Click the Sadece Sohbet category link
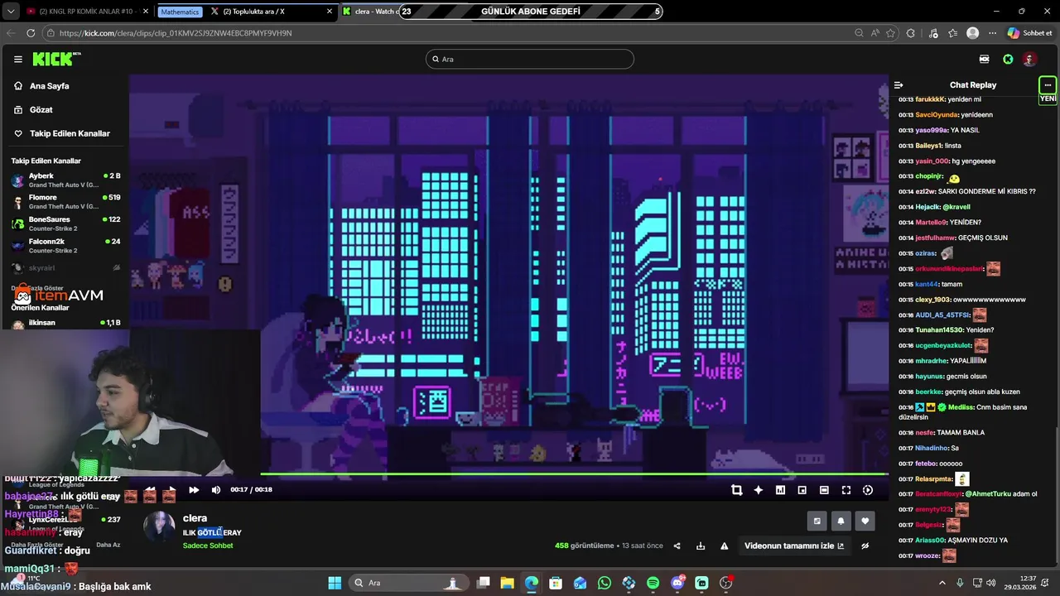1060x596 pixels. (208, 546)
